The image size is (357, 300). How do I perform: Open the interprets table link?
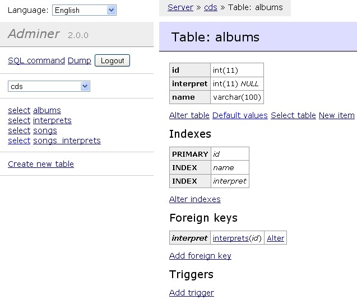(52, 120)
